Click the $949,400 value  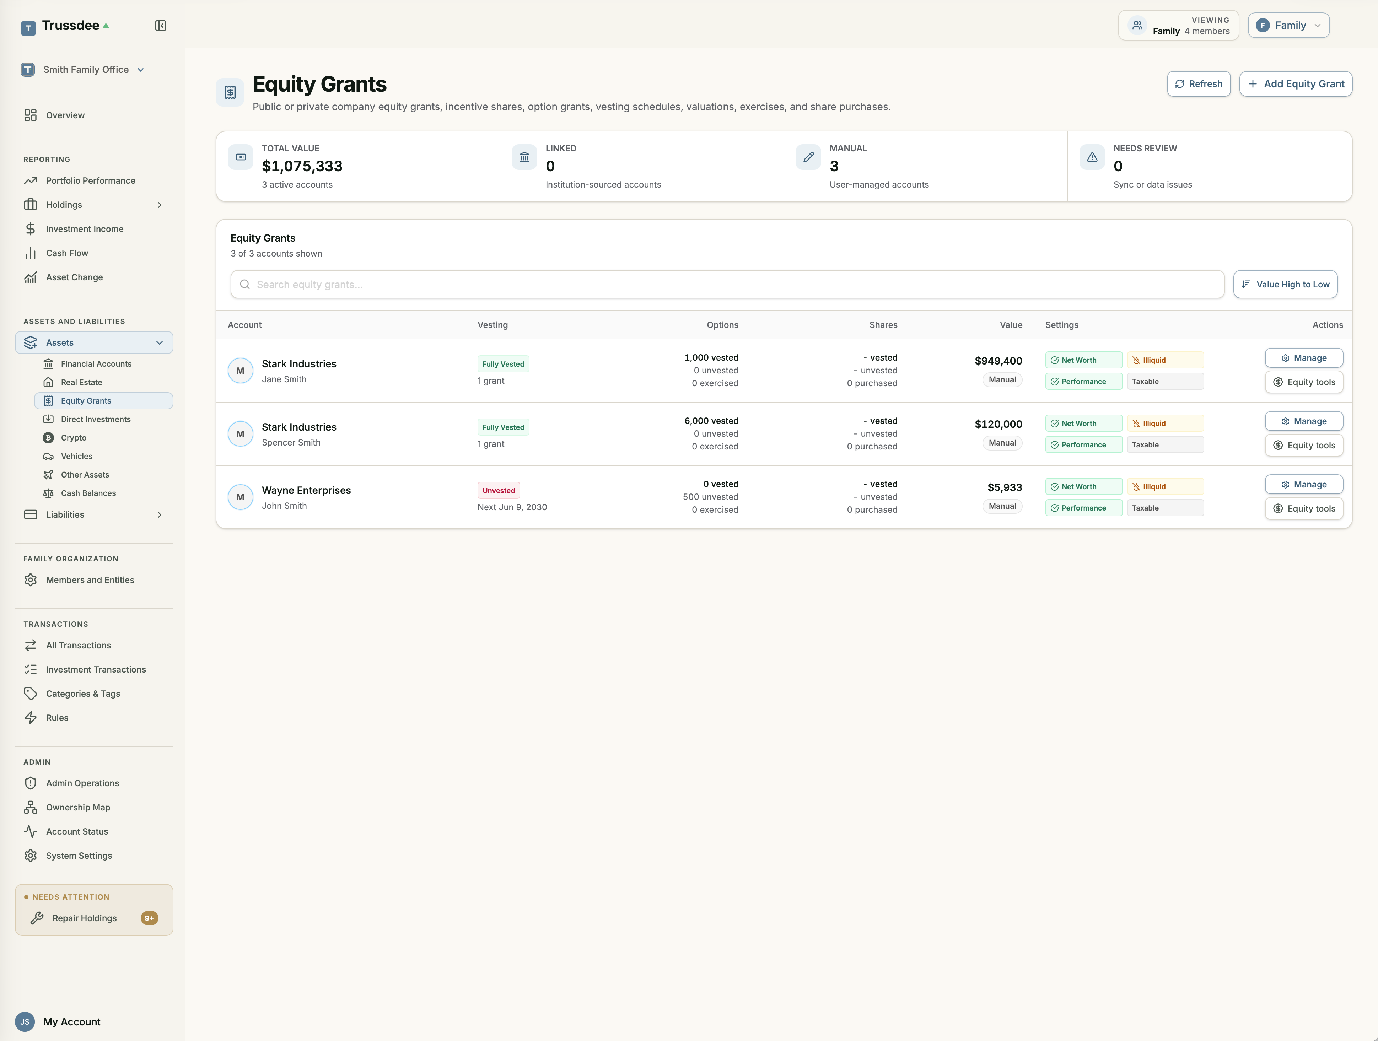pyautogui.click(x=998, y=361)
